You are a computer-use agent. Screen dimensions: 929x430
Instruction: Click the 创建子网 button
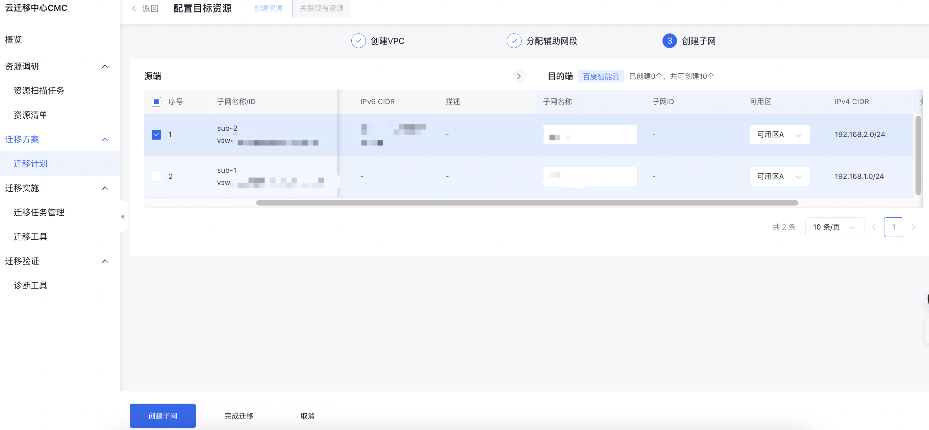tap(162, 415)
